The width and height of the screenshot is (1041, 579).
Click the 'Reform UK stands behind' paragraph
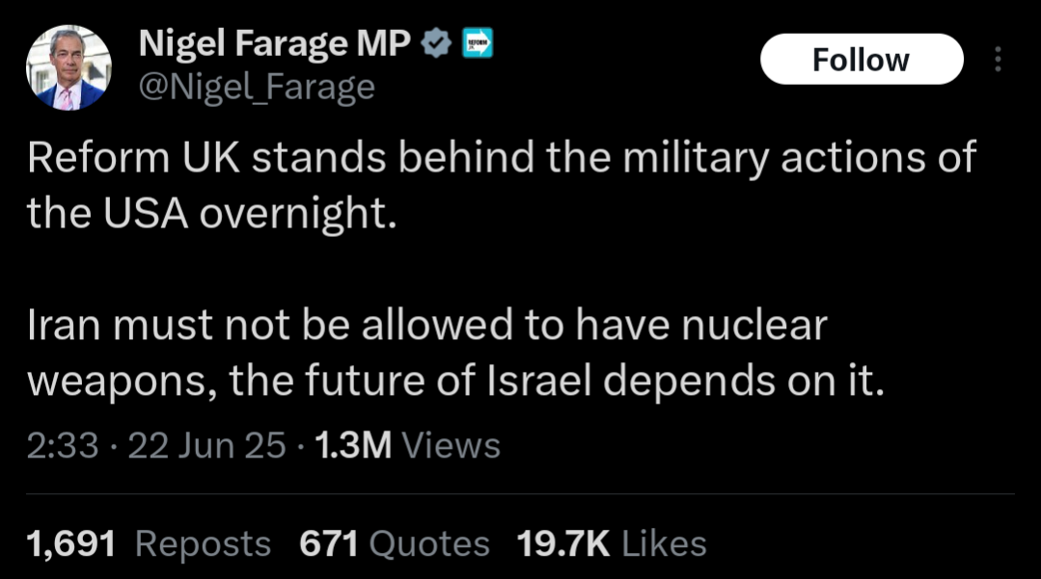click(x=502, y=185)
